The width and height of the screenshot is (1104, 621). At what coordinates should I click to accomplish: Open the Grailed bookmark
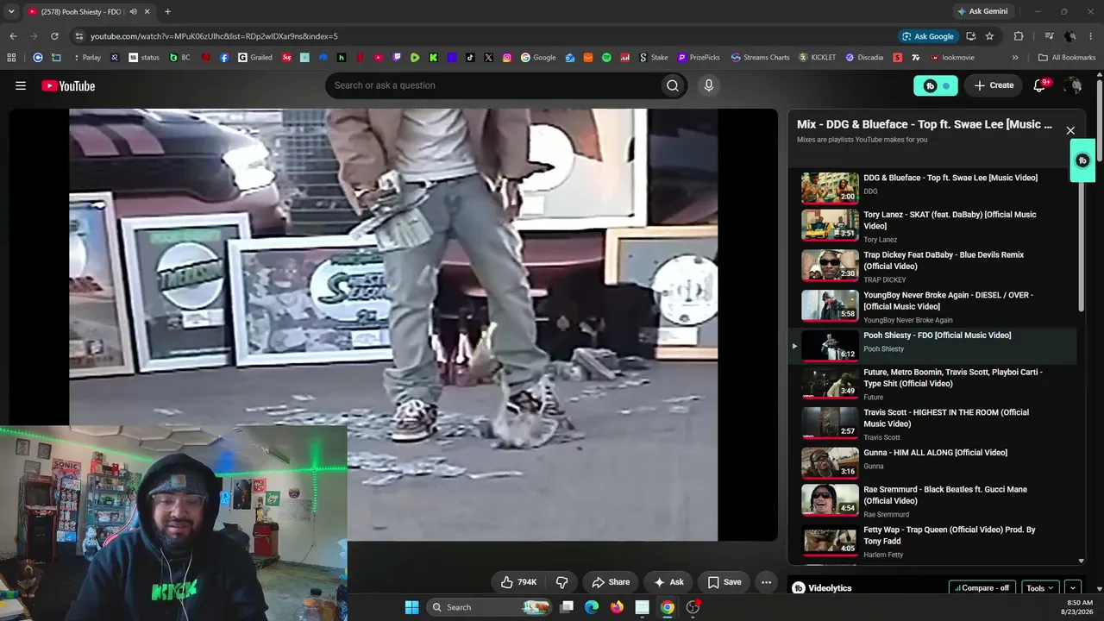click(255, 58)
